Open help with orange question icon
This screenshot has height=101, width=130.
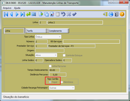click(122, 14)
